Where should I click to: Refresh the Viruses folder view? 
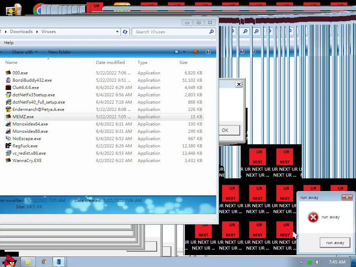pyautogui.click(x=125, y=32)
